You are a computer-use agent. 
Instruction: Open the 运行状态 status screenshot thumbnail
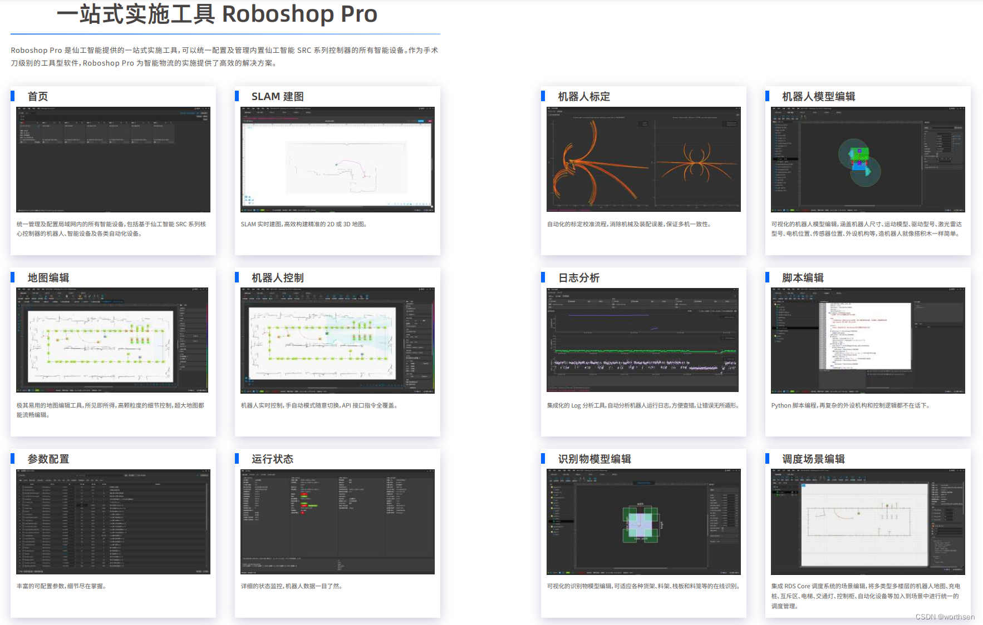337,522
